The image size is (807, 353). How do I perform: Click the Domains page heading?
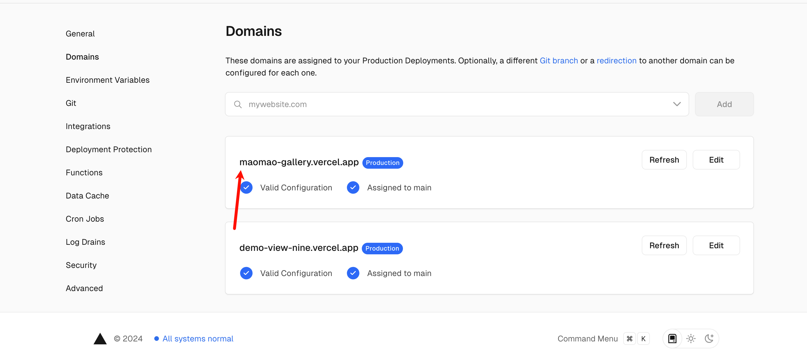click(254, 31)
